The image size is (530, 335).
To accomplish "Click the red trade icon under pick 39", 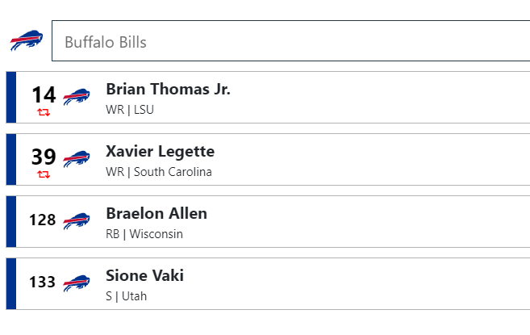I will (x=44, y=174).
